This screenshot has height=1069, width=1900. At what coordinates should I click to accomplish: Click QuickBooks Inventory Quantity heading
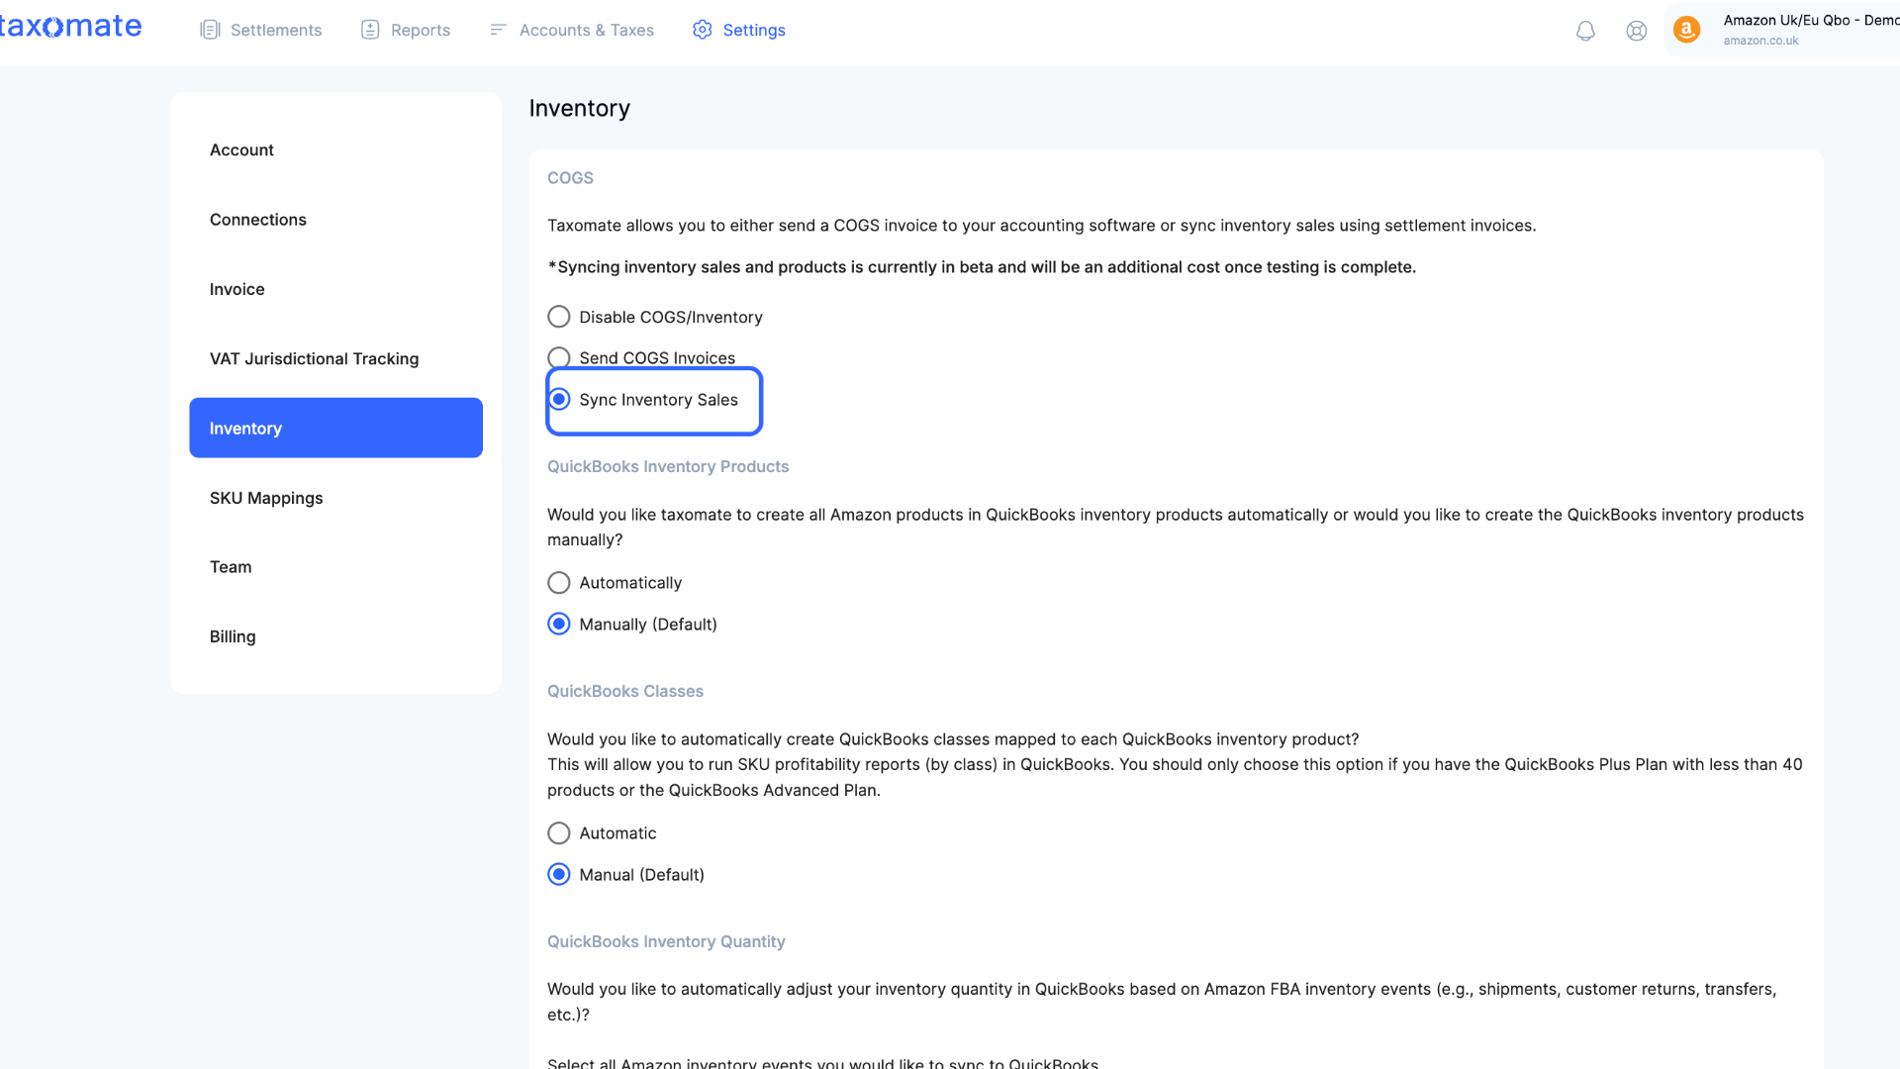coord(666,941)
